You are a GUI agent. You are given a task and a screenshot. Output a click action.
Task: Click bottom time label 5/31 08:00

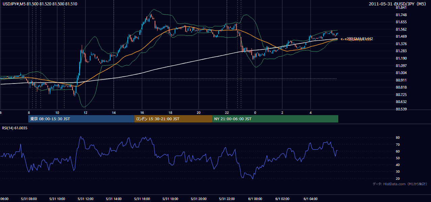point(29,199)
